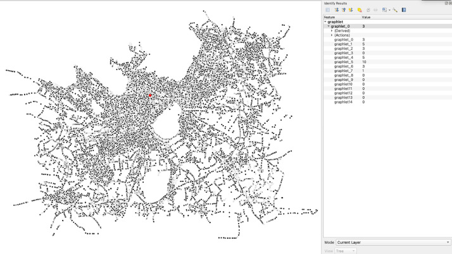Open the Mode Current Layer dropdown
This screenshot has width=452, height=254.
(x=393, y=243)
